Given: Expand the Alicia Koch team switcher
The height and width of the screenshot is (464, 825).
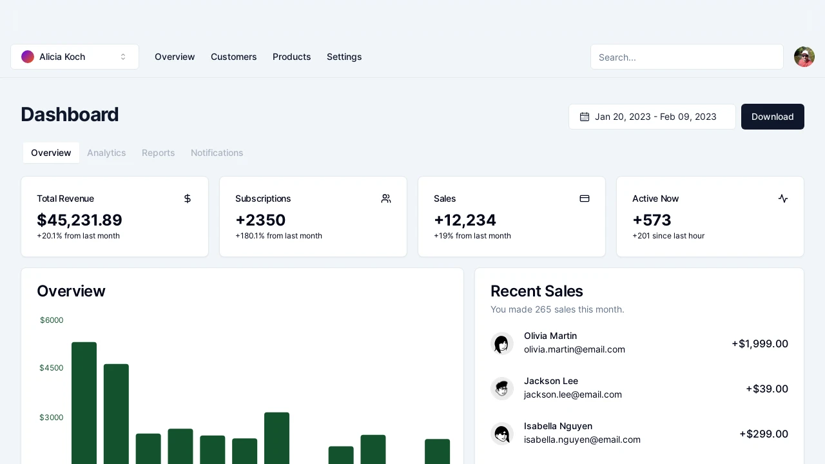Looking at the screenshot, I should point(75,57).
